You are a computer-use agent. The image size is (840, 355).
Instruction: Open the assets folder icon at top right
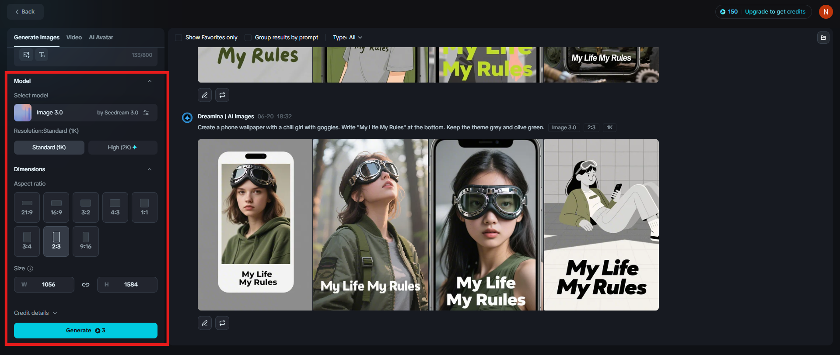823,38
